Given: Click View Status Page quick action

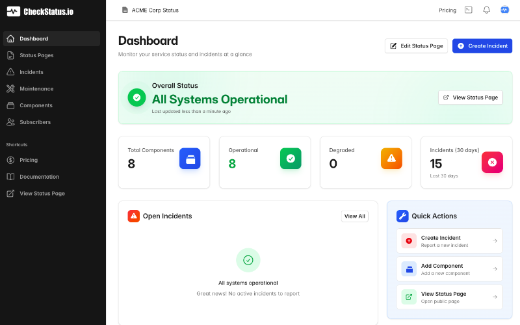Looking at the screenshot, I should (x=449, y=297).
